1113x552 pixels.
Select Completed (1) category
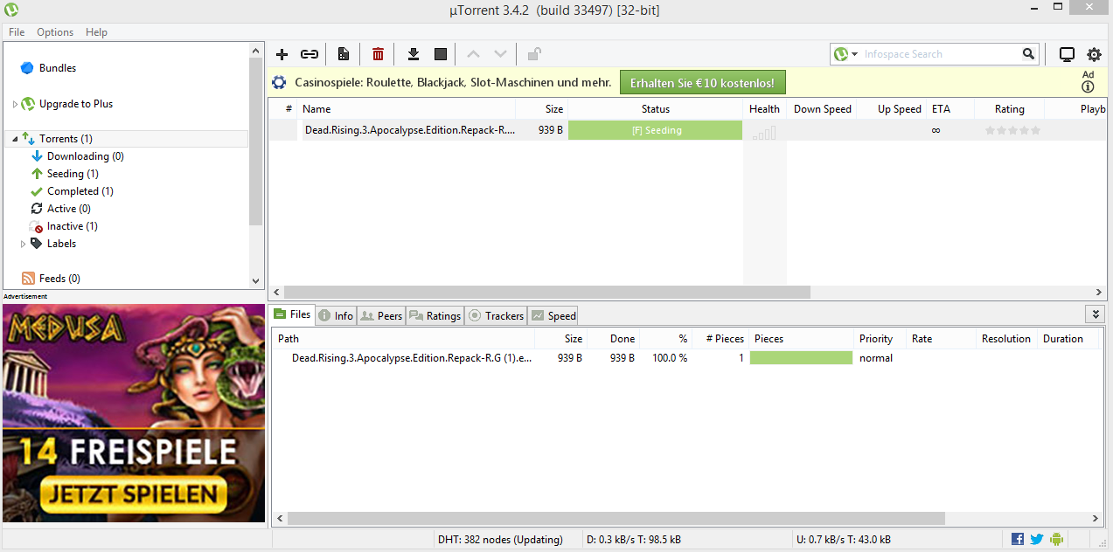(x=80, y=191)
